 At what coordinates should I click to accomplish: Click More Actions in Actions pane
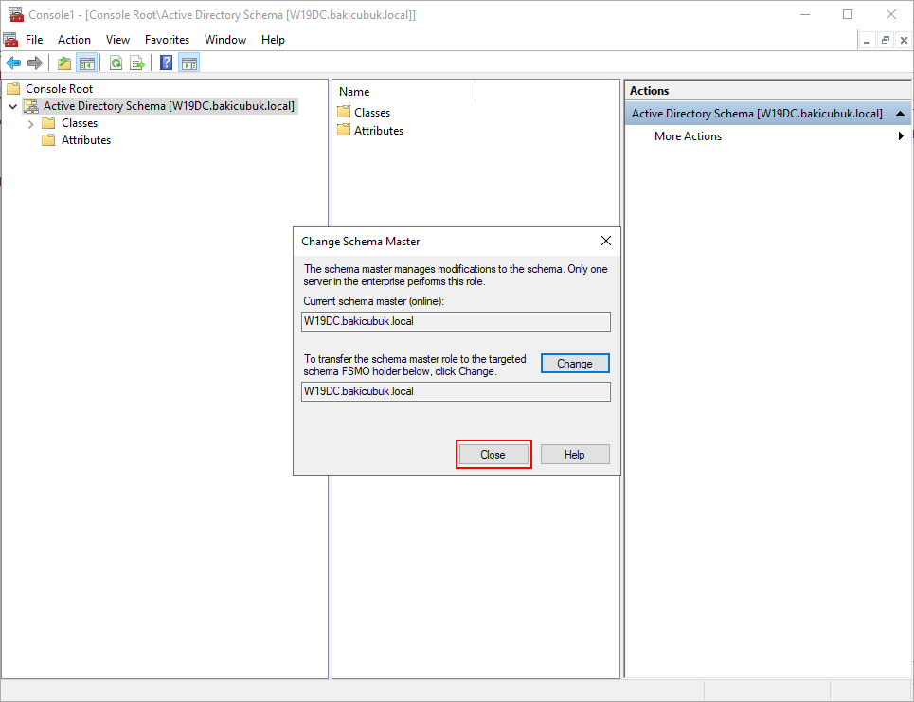tap(688, 135)
